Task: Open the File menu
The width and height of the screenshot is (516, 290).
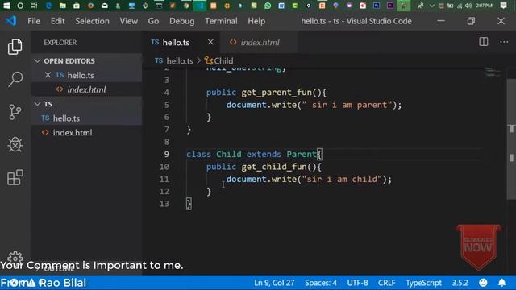Action: point(34,21)
